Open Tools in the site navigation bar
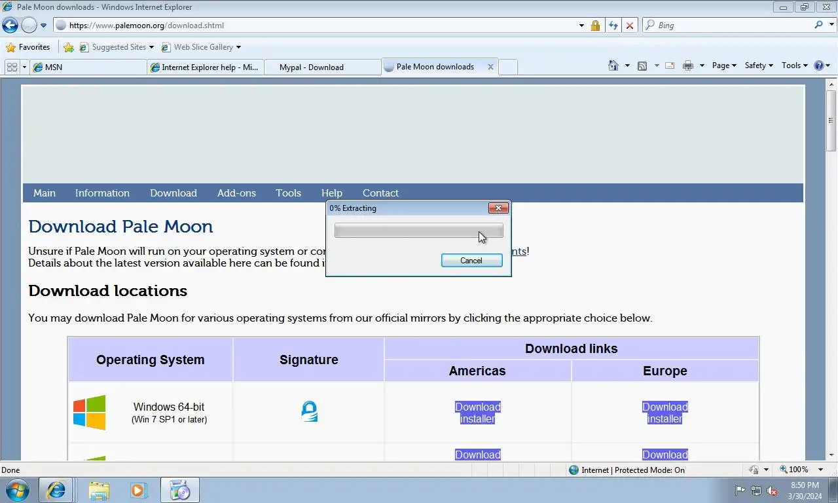 288,193
